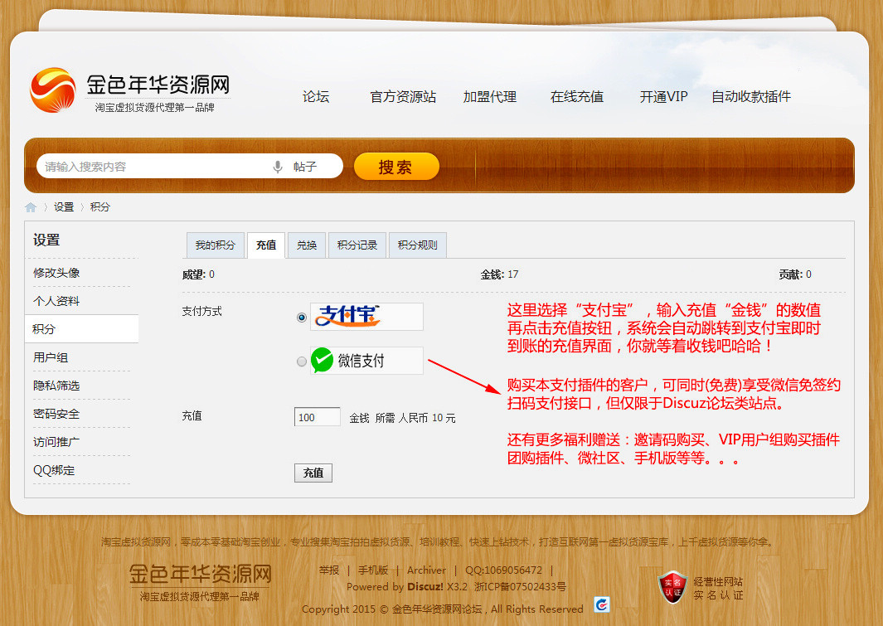Switch to the 充值 tab
Image resolution: width=883 pixels, height=626 pixels.
pyautogui.click(x=266, y=245)
